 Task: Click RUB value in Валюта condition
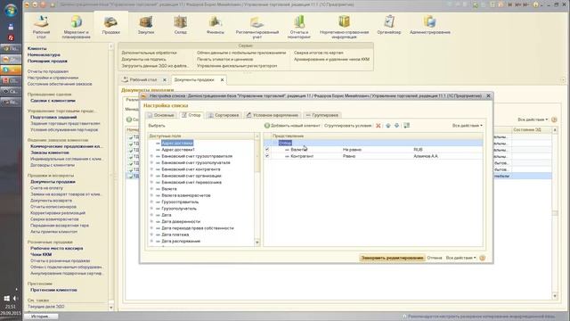(x=418, y=150)
